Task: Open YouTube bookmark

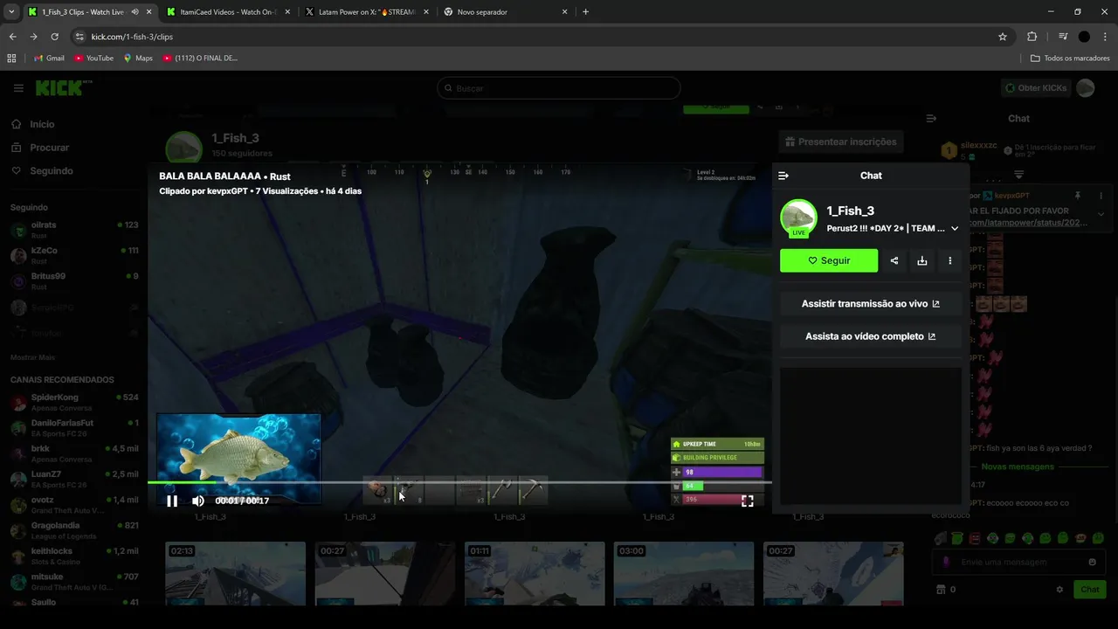Action: click(x=93, y=59)
